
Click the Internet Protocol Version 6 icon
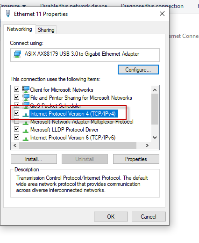point(26,139)
